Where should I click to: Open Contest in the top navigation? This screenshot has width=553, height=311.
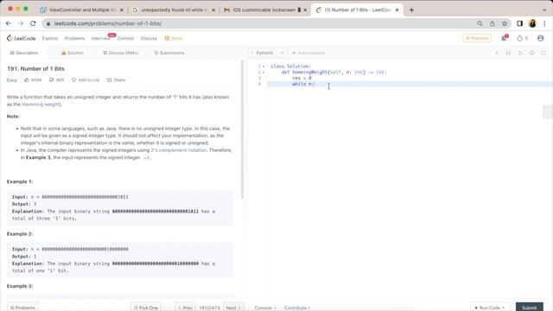click(x=125, y=38)
